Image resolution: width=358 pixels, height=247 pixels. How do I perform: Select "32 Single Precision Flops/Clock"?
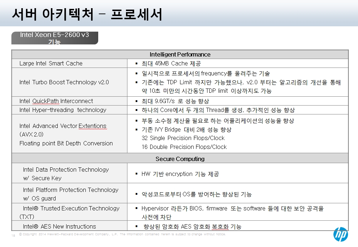pyautogui.click(x=183, y=138)
